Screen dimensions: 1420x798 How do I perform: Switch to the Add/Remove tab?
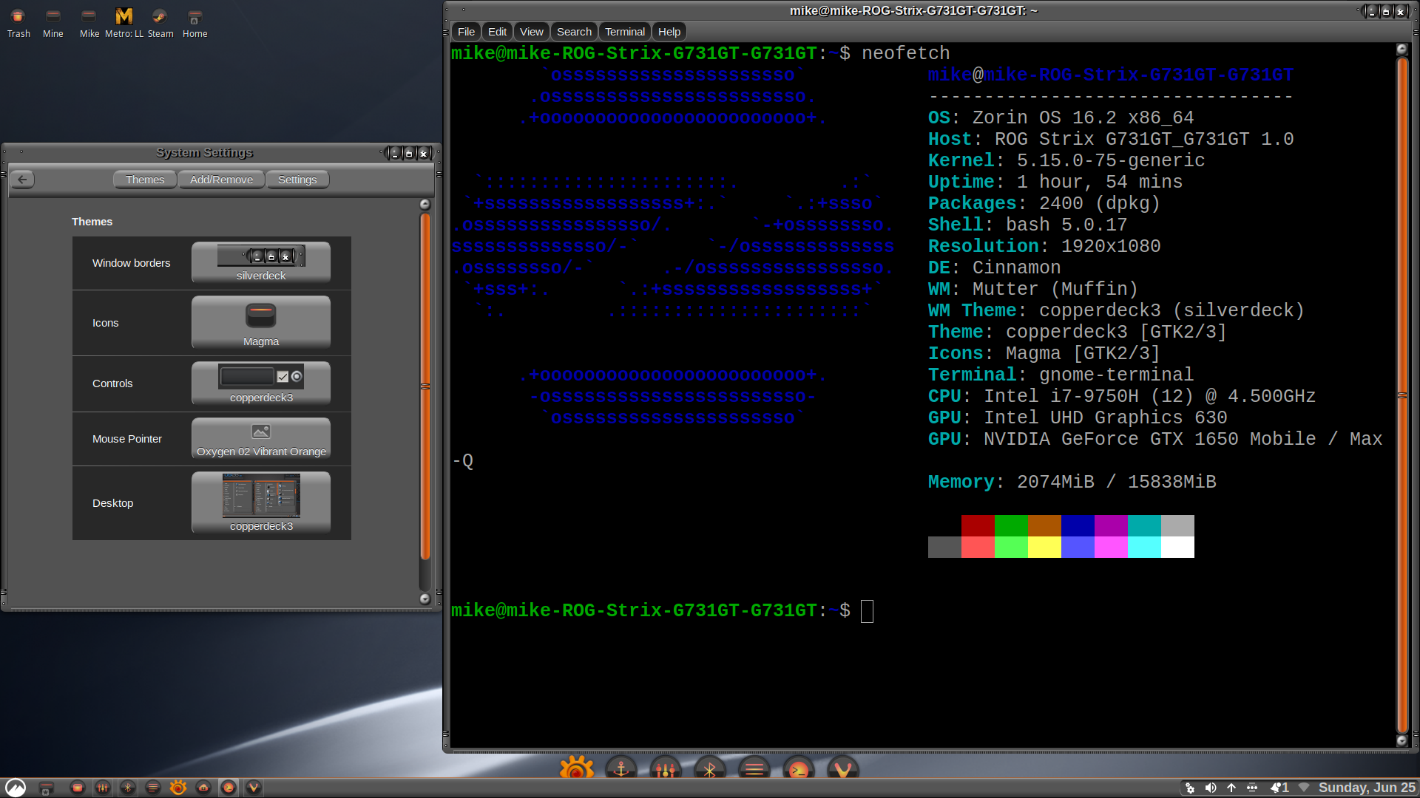pos(221,180)
